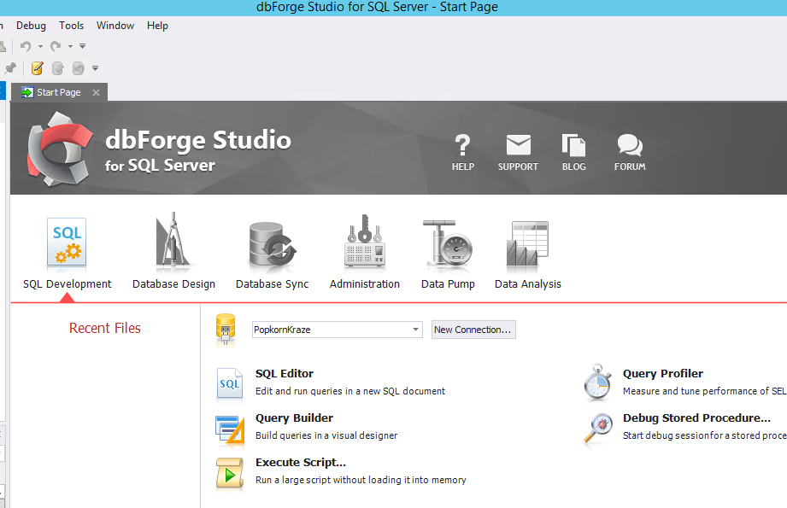This screenshot has width=787, height=508.
Task: Launch the SQL Editor
Action: pos(284,374)
